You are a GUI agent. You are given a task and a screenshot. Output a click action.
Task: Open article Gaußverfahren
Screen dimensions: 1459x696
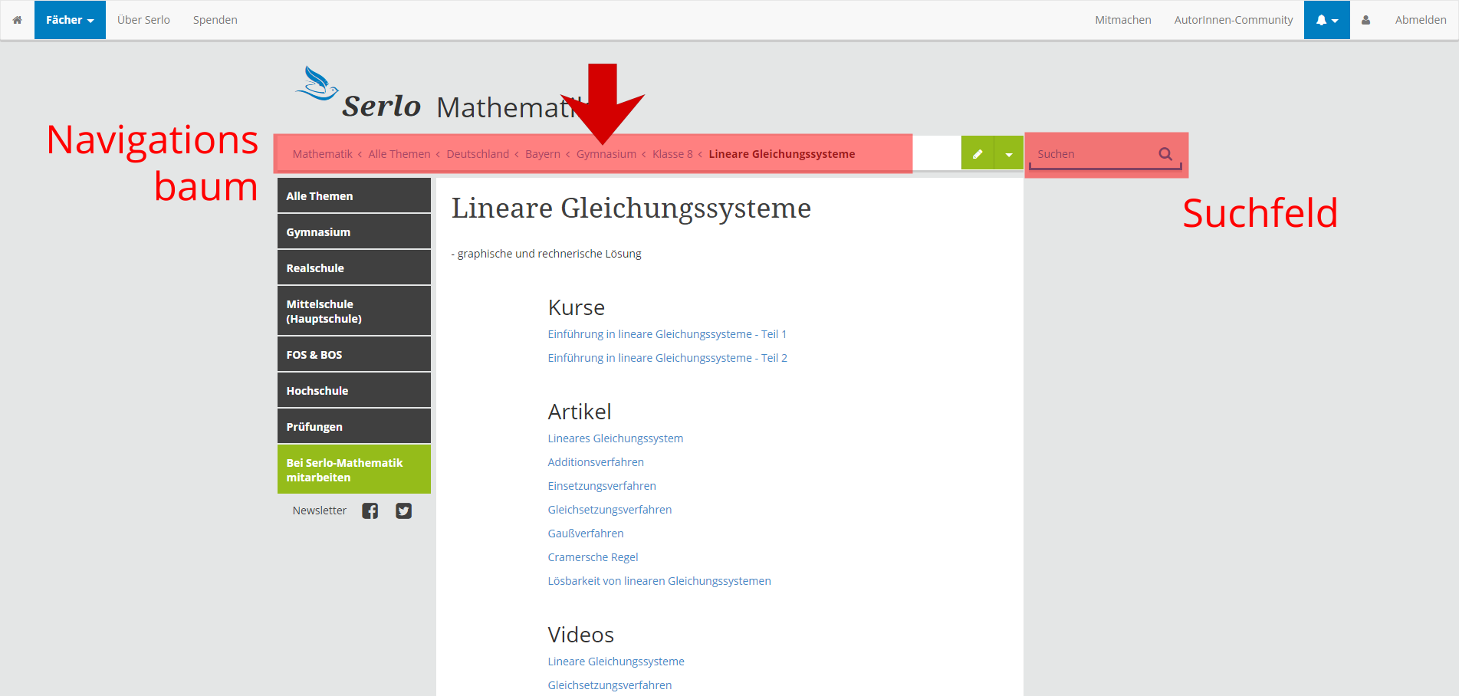pyautogui.click(x=586, y=533)
